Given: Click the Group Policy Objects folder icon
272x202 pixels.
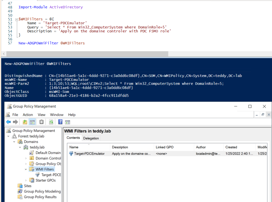Looking at the screenshot, I should 32,164.
